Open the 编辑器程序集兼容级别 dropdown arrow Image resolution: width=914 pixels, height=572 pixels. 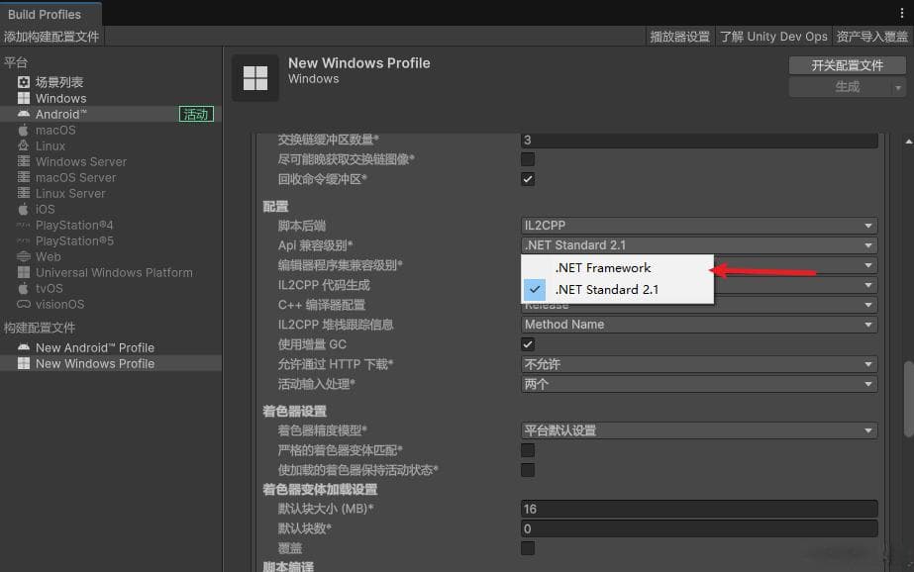click(867, 265)
